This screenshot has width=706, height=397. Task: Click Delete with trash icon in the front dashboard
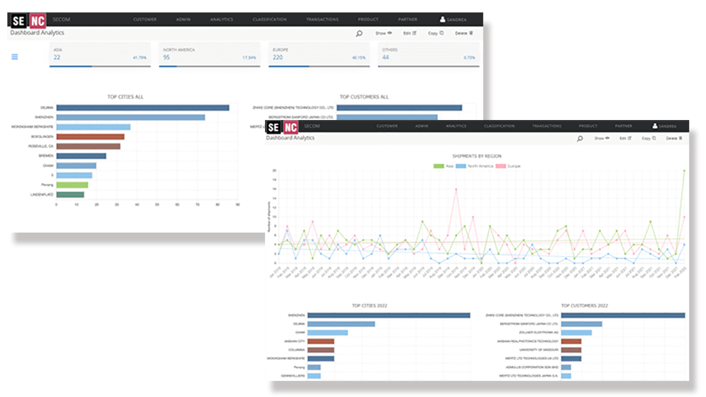click(672, 137)
